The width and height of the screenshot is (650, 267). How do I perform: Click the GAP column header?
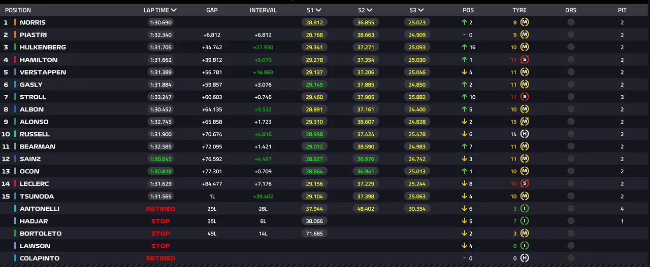(x=212, y=10)
